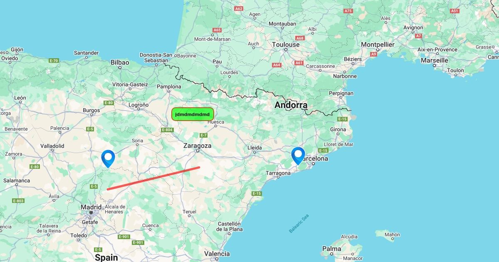This screenshot has height=262, width=499.
Task: Click the A75 highway shield
Action: point(348,11)
